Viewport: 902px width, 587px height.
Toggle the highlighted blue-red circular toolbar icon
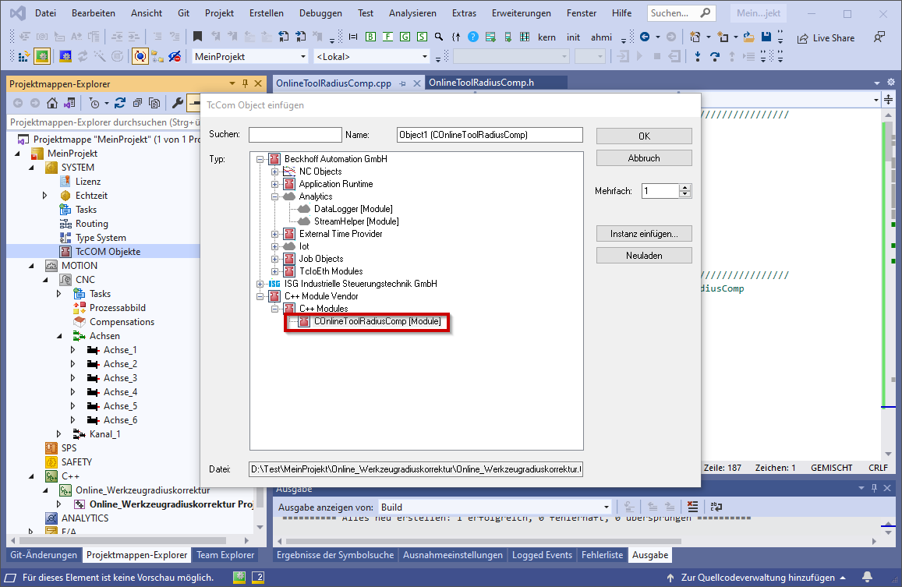tap(140, 56)
